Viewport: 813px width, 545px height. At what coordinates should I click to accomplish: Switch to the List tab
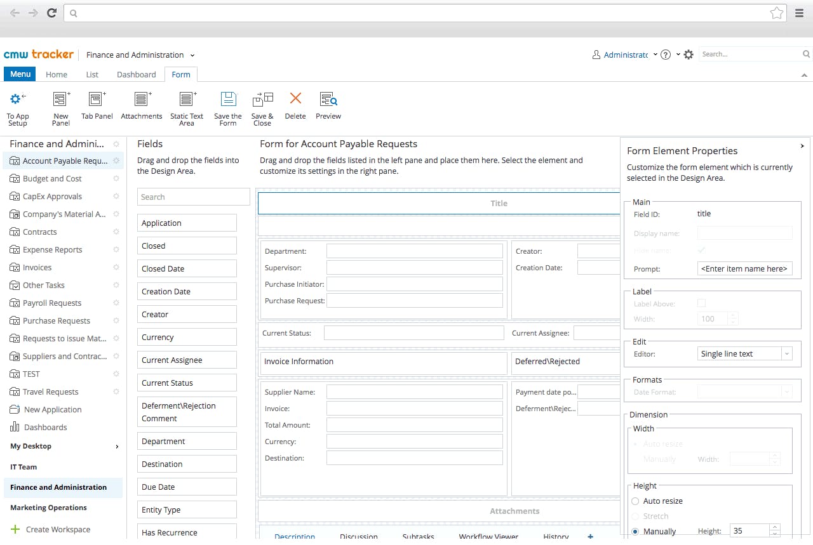tap(92, 74)
